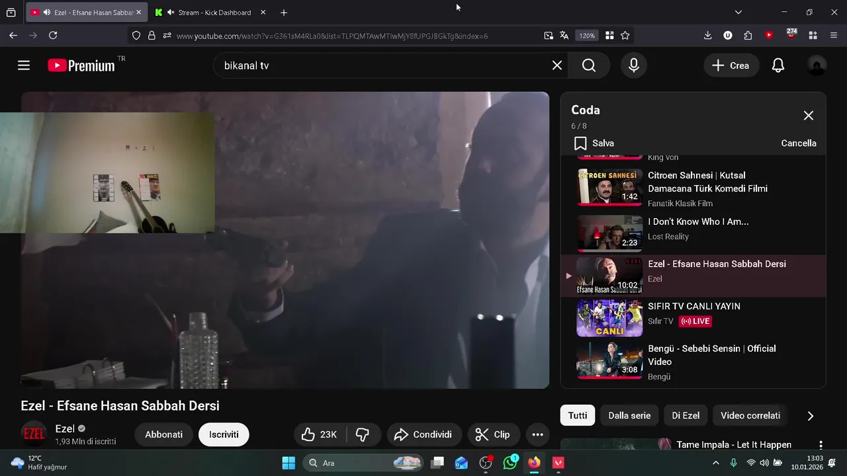Open Firefox extensions puzzle icon

[748, 36]
